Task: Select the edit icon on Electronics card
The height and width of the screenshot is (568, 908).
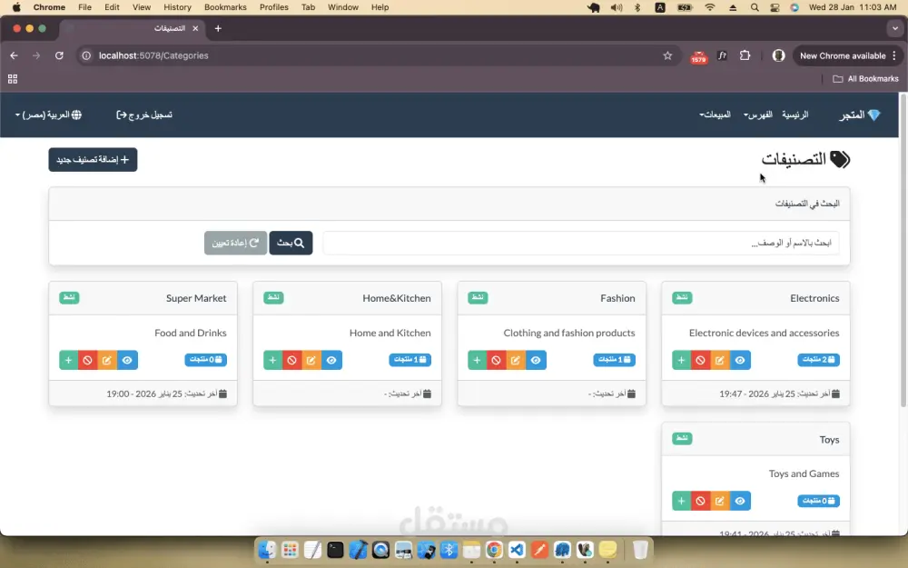Action: [x=720, y=360]
